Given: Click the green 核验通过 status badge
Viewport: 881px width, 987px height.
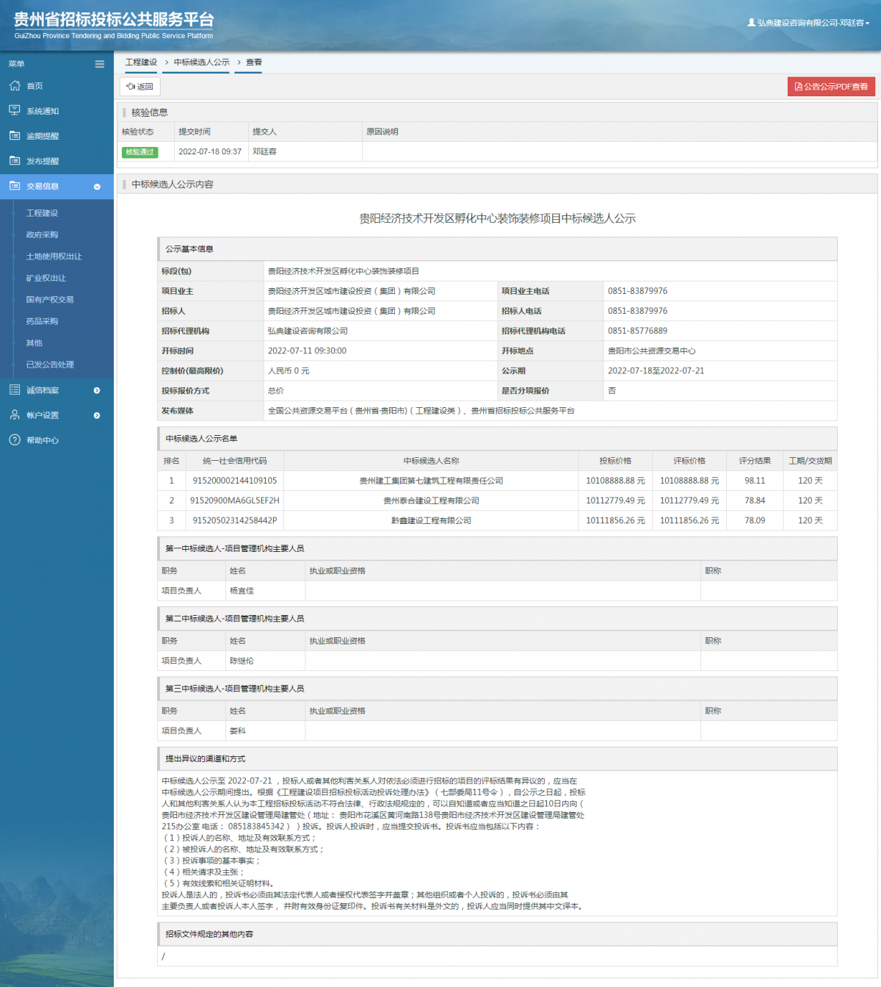Looking at the screenshot, I should point(139,152).
